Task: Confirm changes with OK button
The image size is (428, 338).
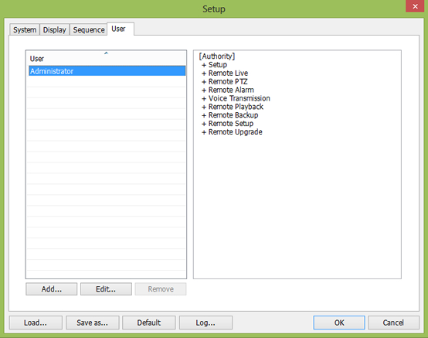Action: [x=339, y=323]
